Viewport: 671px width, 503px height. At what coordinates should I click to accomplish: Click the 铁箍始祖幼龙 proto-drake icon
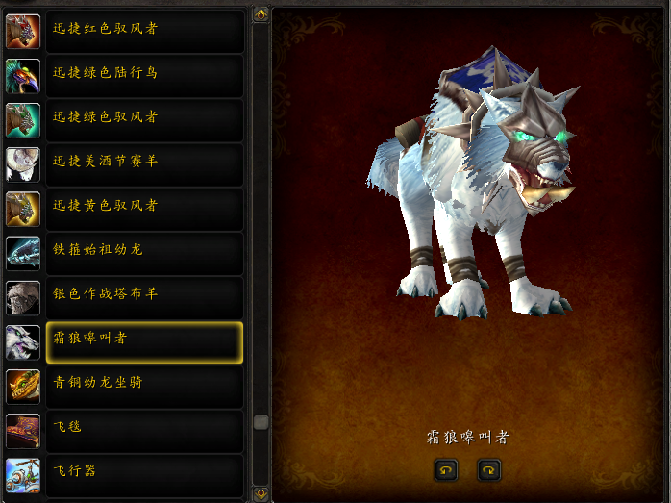(23, 254)
